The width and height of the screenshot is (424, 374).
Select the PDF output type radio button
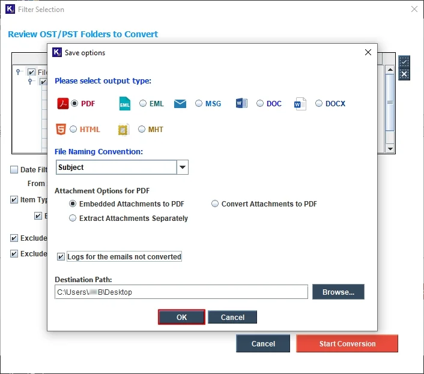coord(74,103)
